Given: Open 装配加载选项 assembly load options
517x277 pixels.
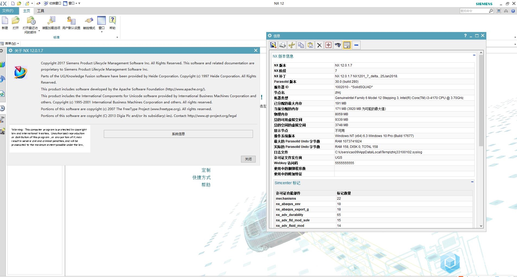Looking at the screenshot, I should (x=51, y=23).
